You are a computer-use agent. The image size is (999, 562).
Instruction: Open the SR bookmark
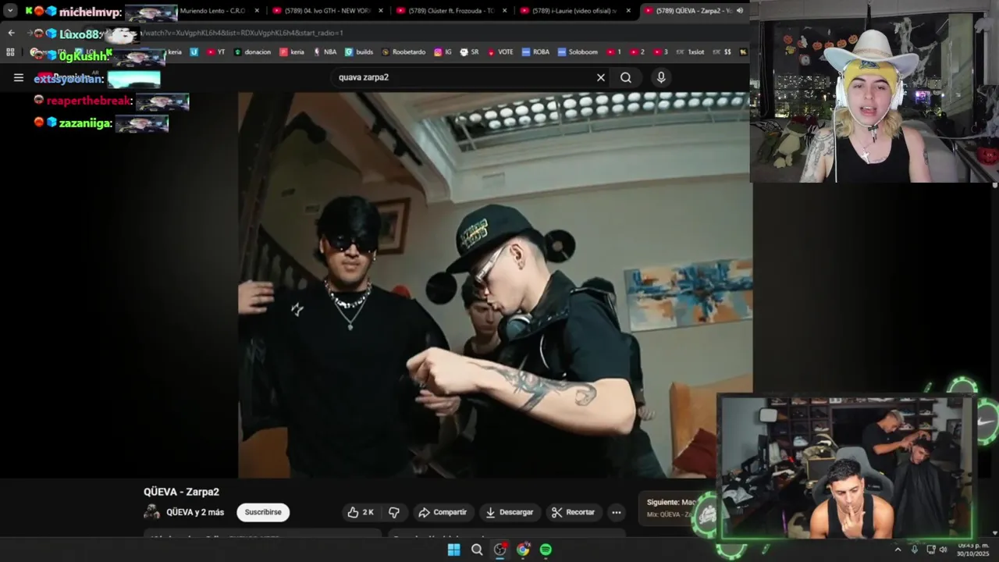pos(470,52)
